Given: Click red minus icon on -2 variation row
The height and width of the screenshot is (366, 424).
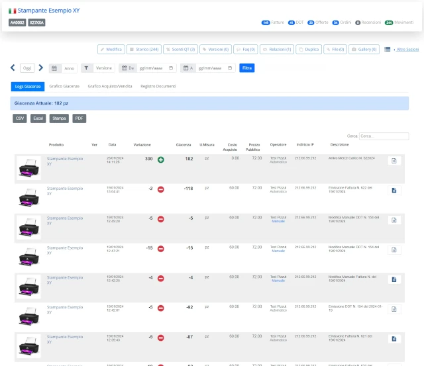Looking at the screenshot, I should tap(160, 189).
